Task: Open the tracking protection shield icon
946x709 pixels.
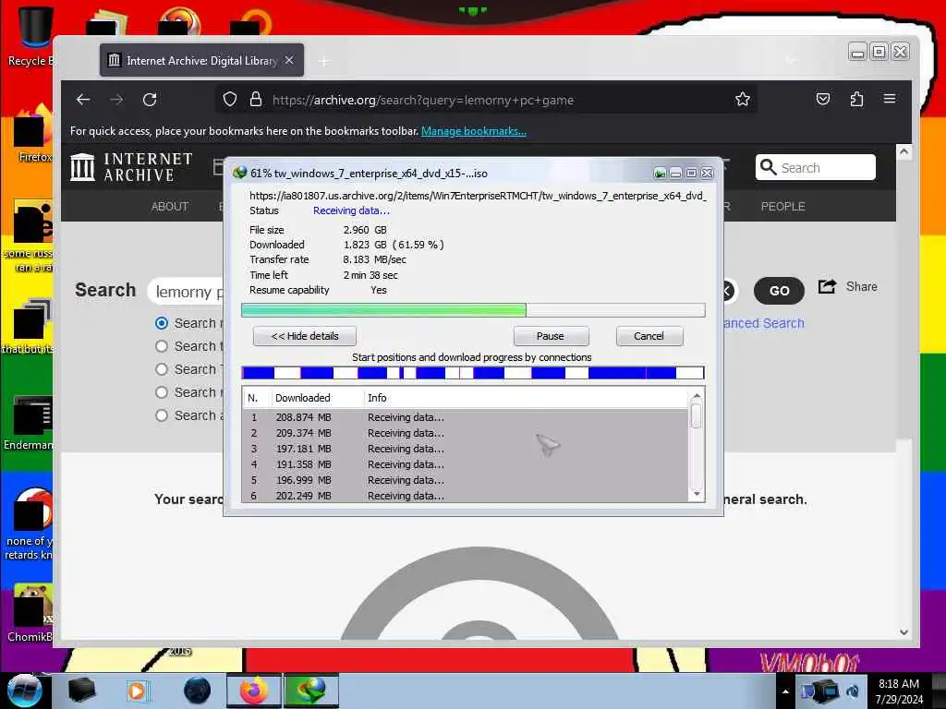Action: 230,99
